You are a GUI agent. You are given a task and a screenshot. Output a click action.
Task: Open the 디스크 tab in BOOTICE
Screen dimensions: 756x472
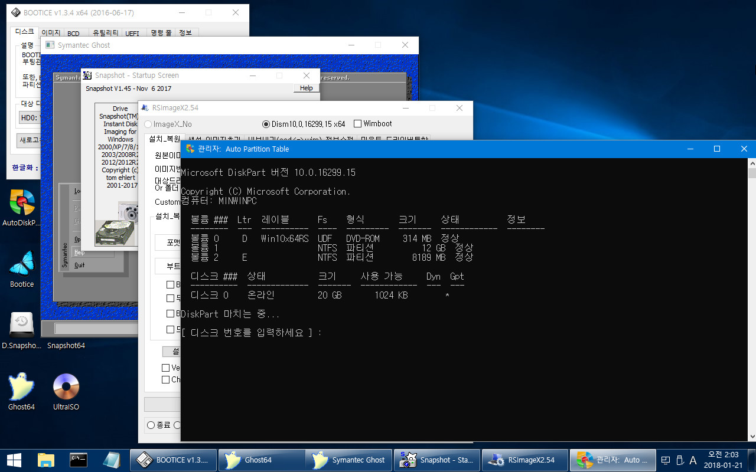pos(24,32)
